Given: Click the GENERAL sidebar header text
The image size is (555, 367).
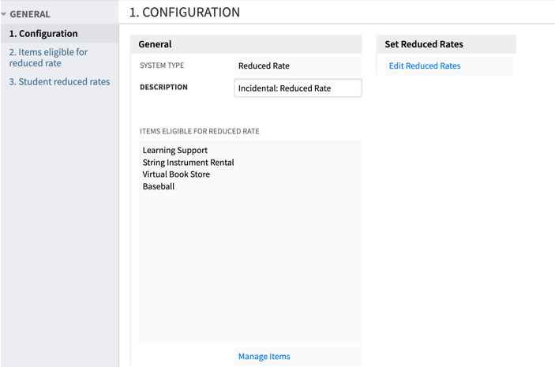Looking at the screenshot, I should coord(30,14).
